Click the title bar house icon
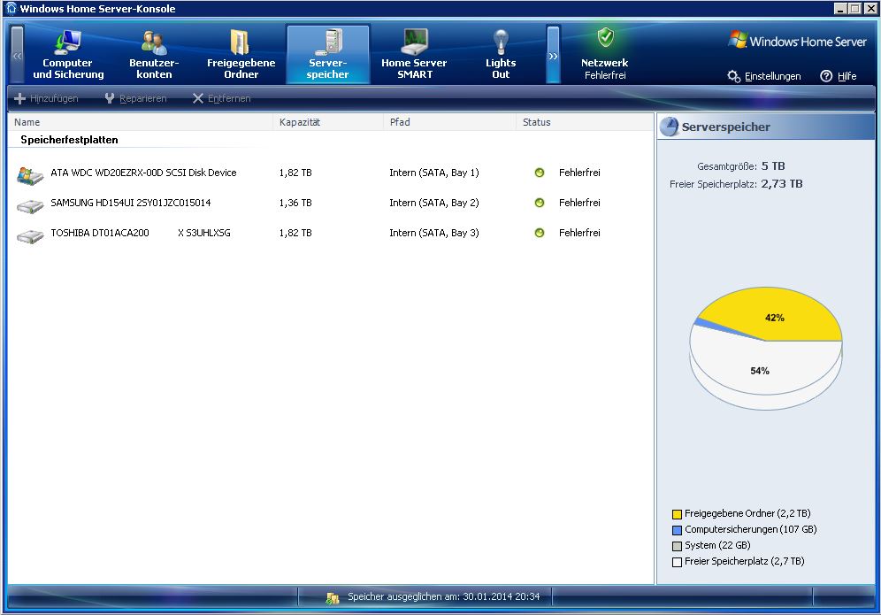Viewport: 881px width, 615px height. [11, 8]
